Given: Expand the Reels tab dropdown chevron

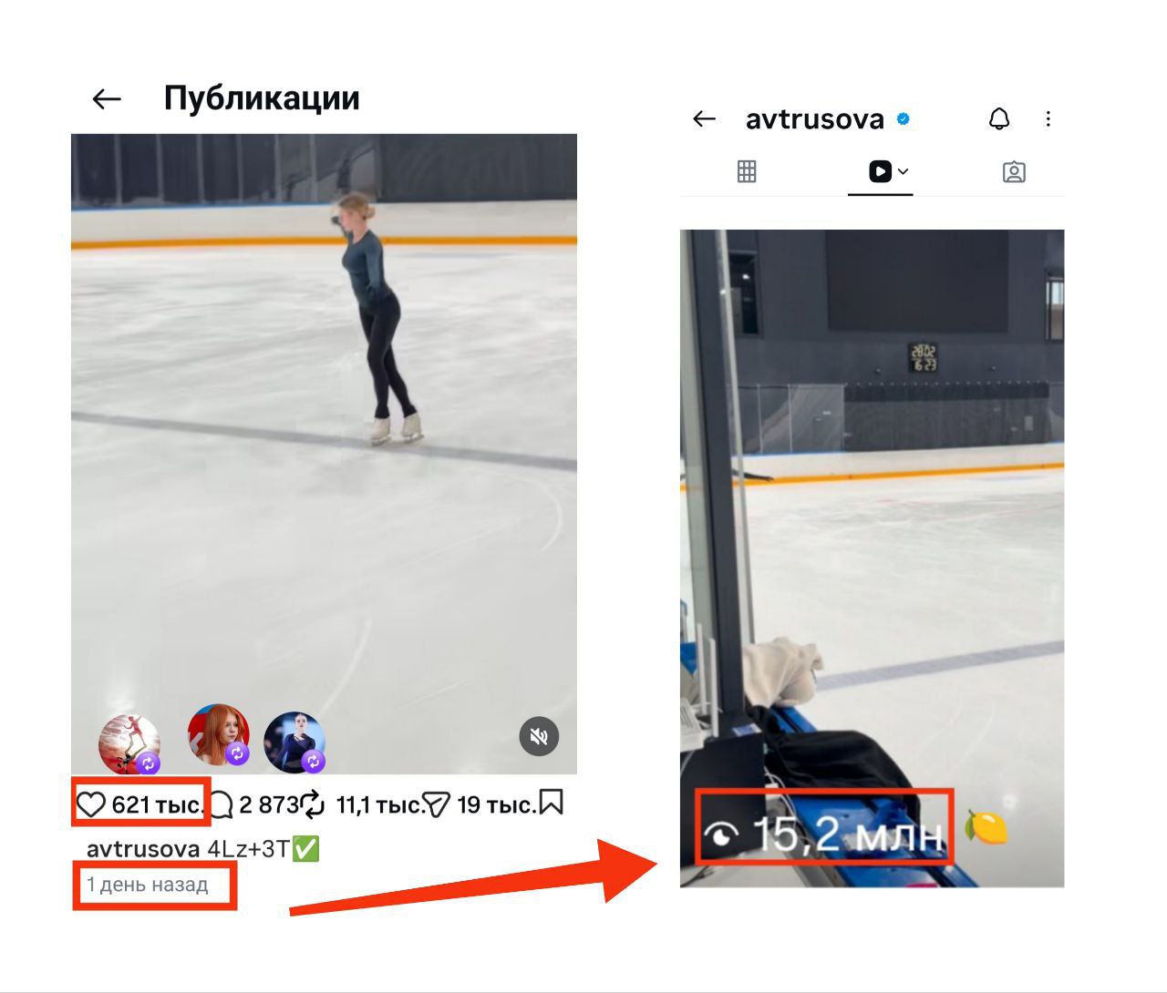Looking at the screenshot, I should coord(904,171).
